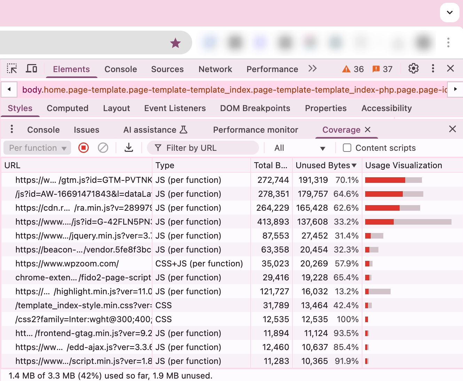The height and width of the screenshot is (381, 463).
Task: Close the DevTools panel
Action: click(x=450, y=69)
